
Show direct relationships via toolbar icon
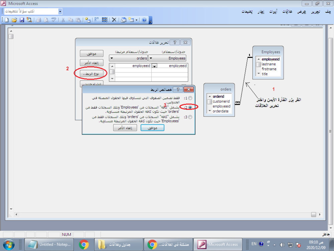(x=97, y=20)
